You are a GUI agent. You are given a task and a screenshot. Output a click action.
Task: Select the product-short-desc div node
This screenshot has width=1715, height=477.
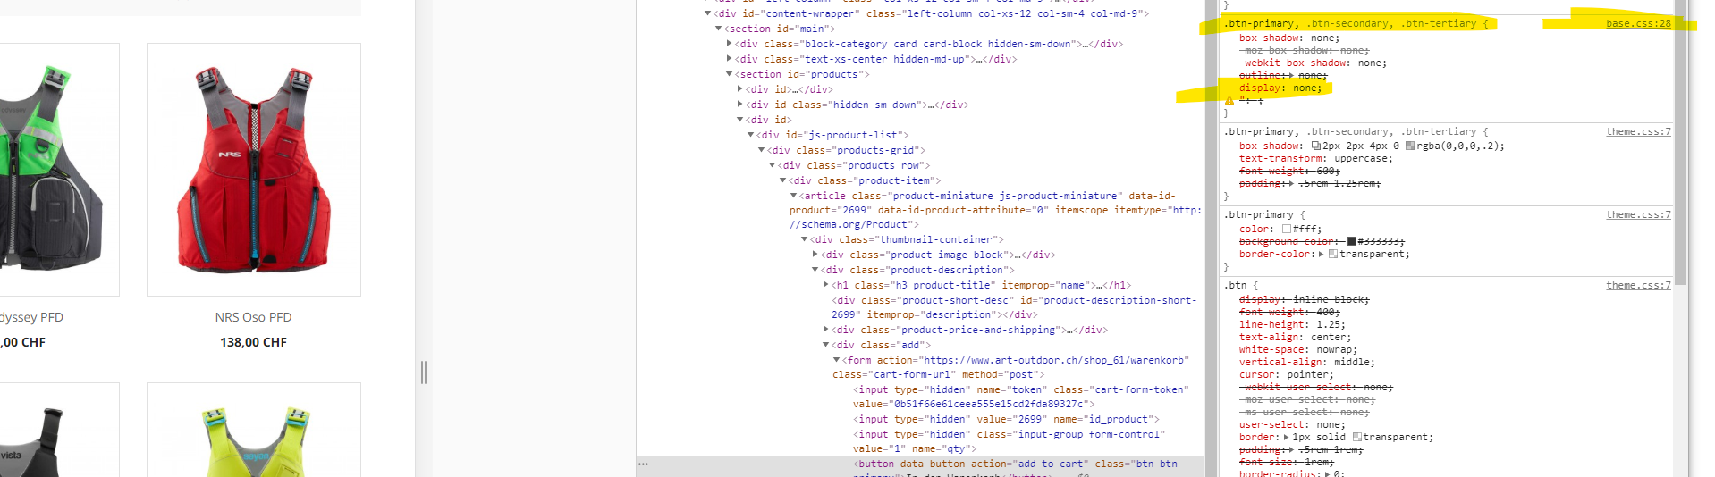point(1014,307)
